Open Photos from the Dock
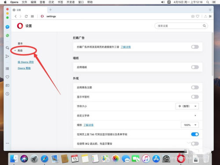The image size is (220, 165). pyautogui.click(x=116, y=158)
